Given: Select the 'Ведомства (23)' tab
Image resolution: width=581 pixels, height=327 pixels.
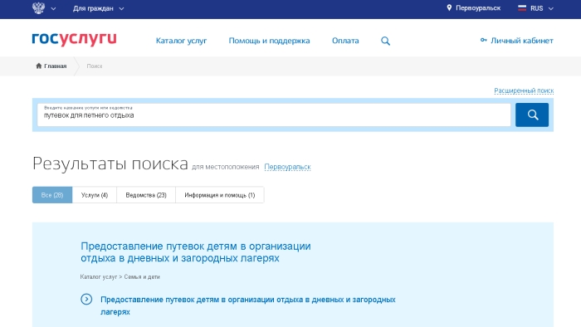Looking at the screenshot, I should (146, 195).
